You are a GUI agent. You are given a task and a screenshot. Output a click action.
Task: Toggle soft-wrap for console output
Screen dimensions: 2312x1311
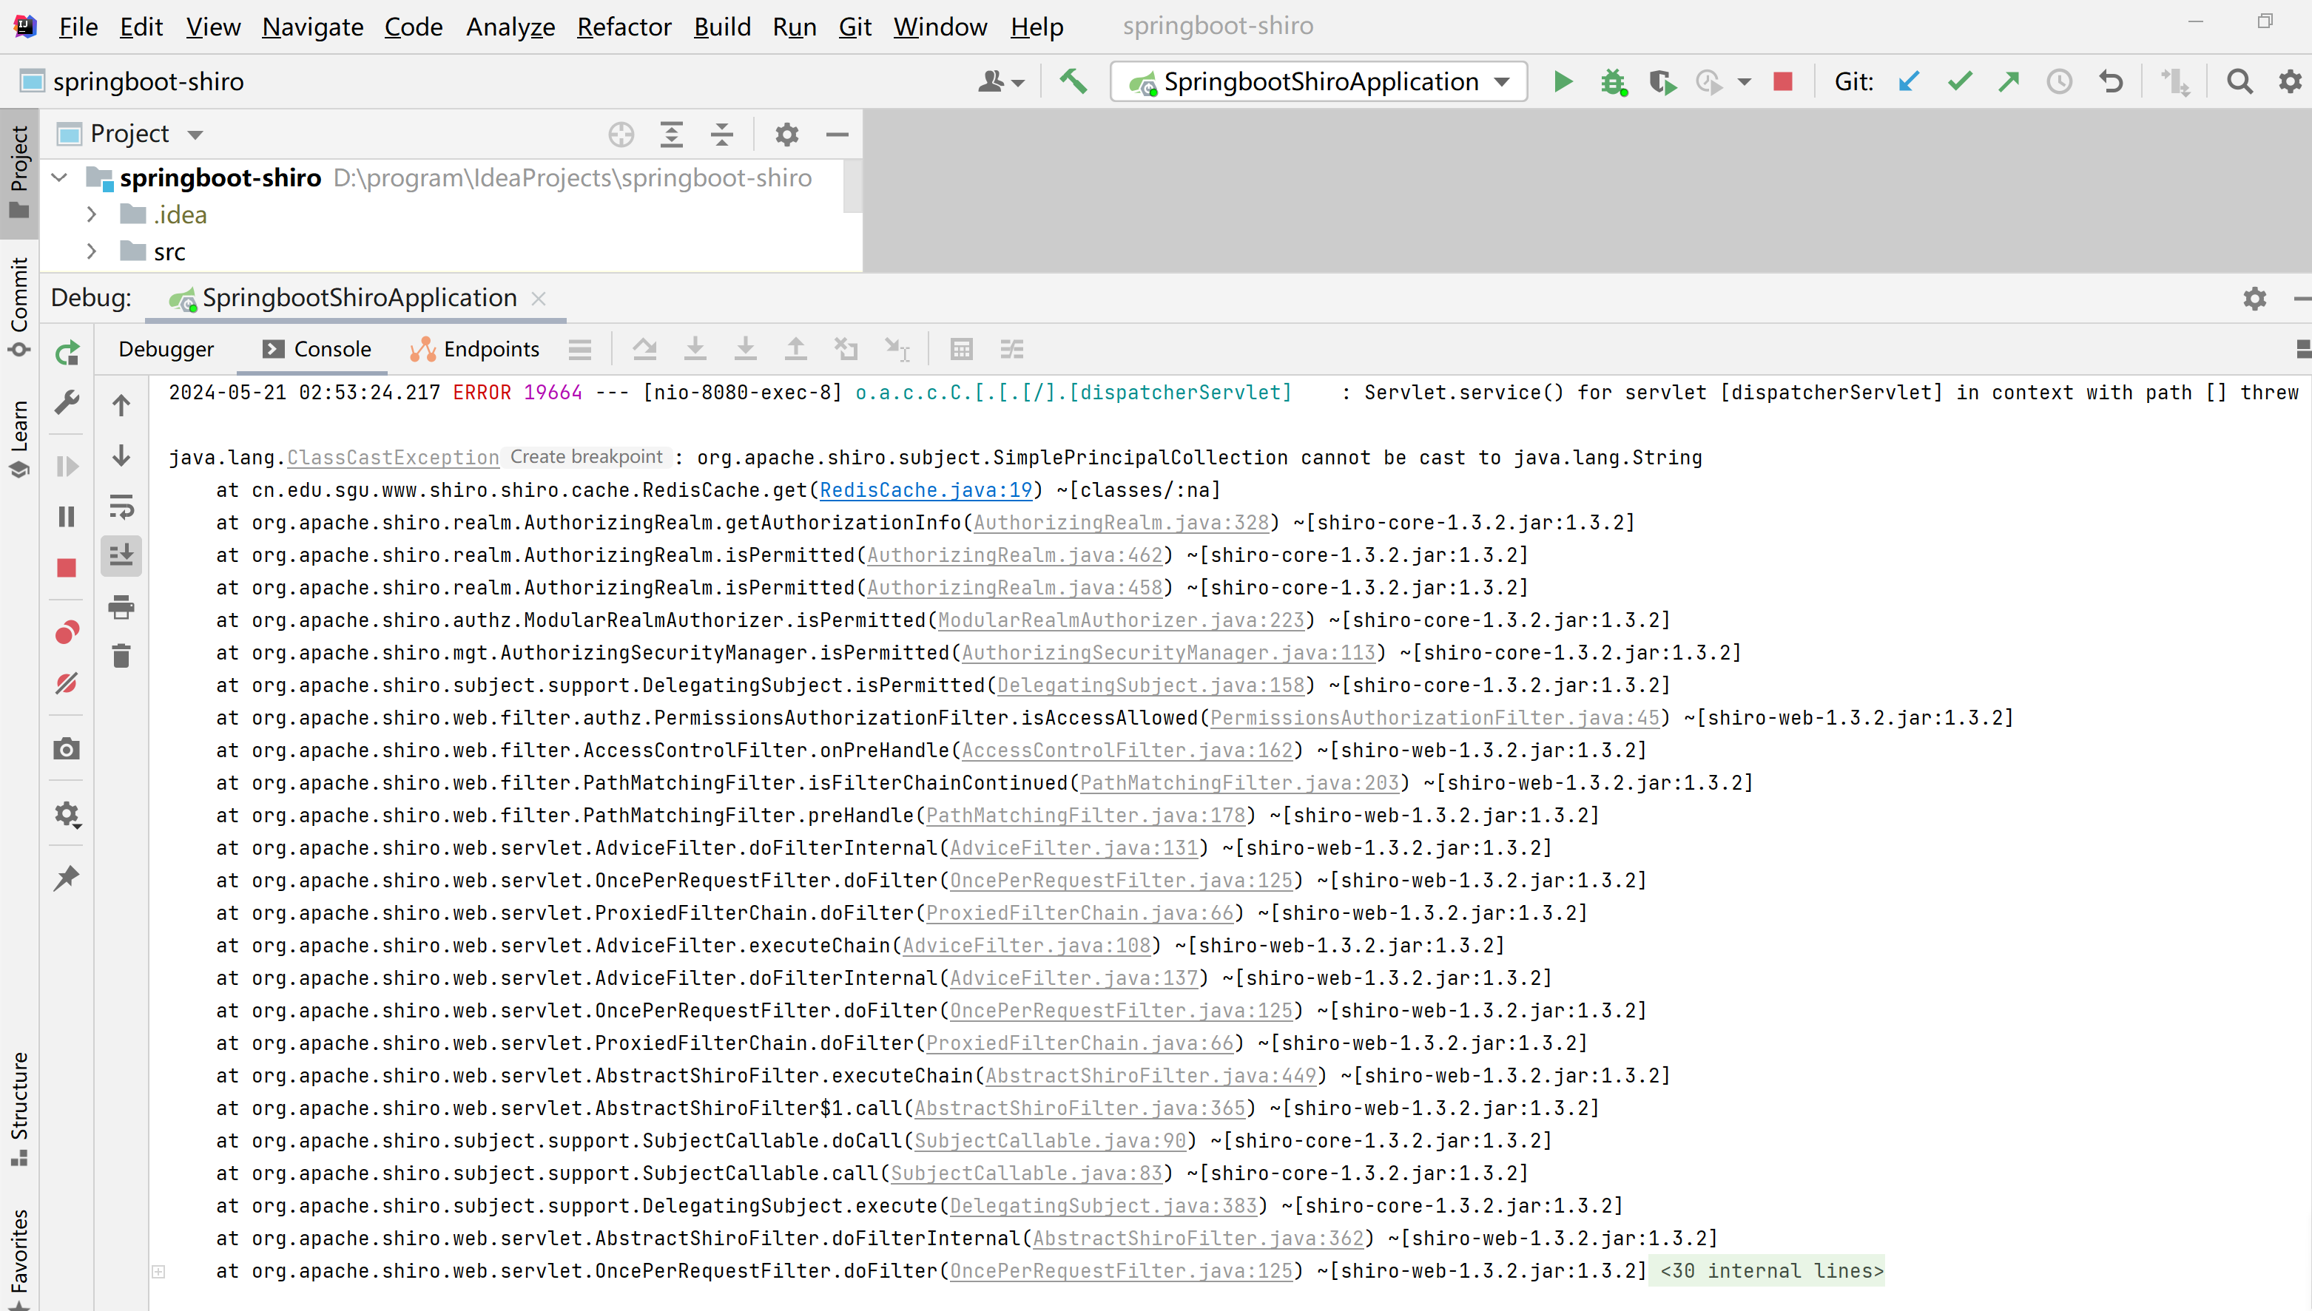tap(121, 507)
